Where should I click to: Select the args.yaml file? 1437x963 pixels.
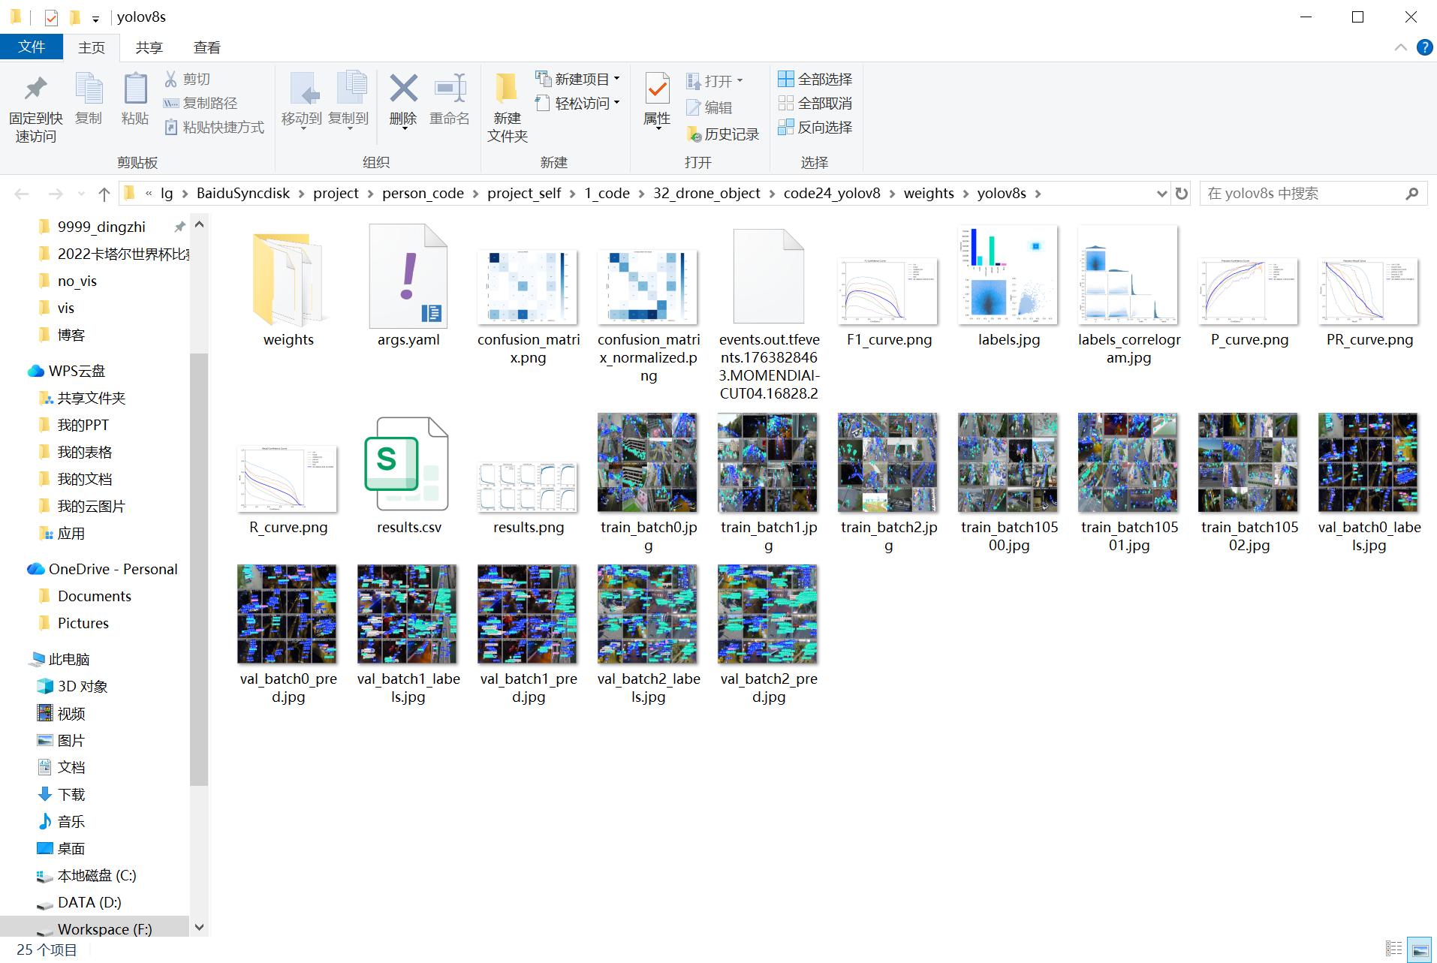click(408, 287)
